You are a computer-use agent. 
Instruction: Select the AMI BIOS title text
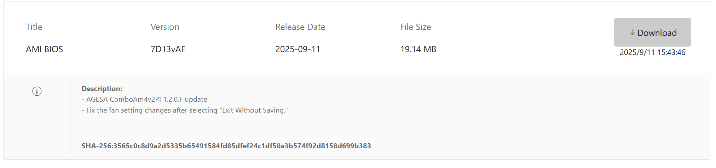pos(44,49)
